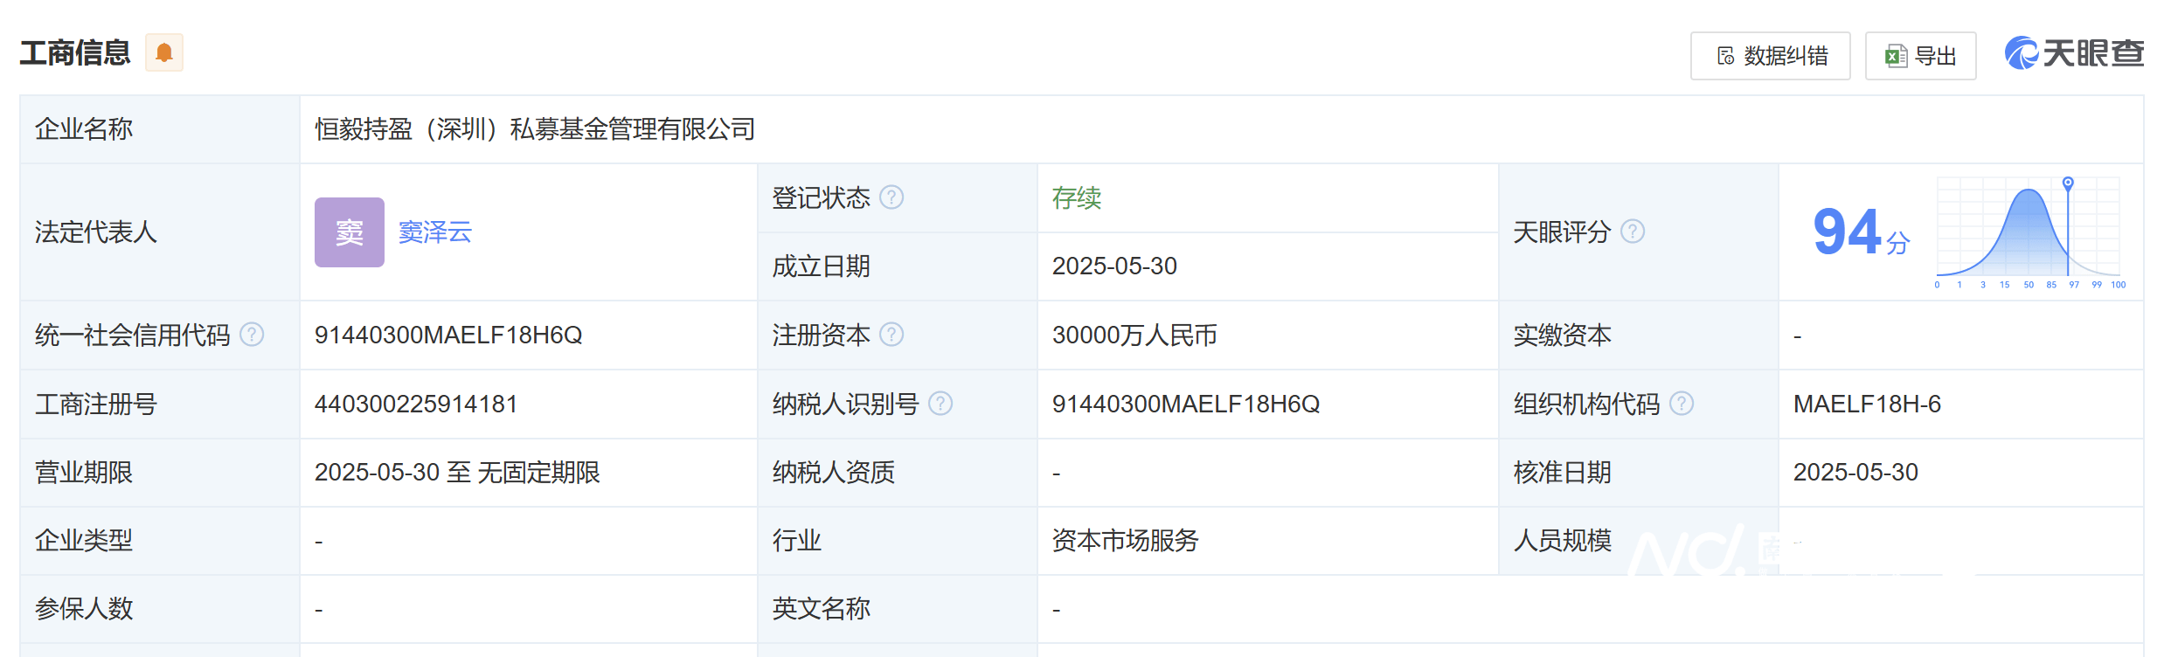Screen dimensions: 2164x657
Task: Show help for 天眼评分
Action: 1632,232
